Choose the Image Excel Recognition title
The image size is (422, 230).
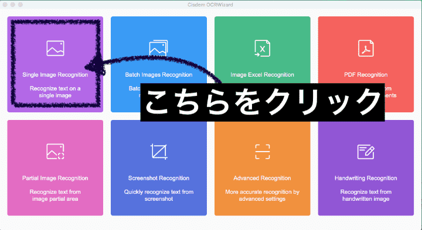[x=263, y=75]
